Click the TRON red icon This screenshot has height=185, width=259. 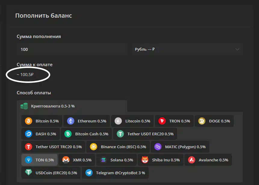162,121
